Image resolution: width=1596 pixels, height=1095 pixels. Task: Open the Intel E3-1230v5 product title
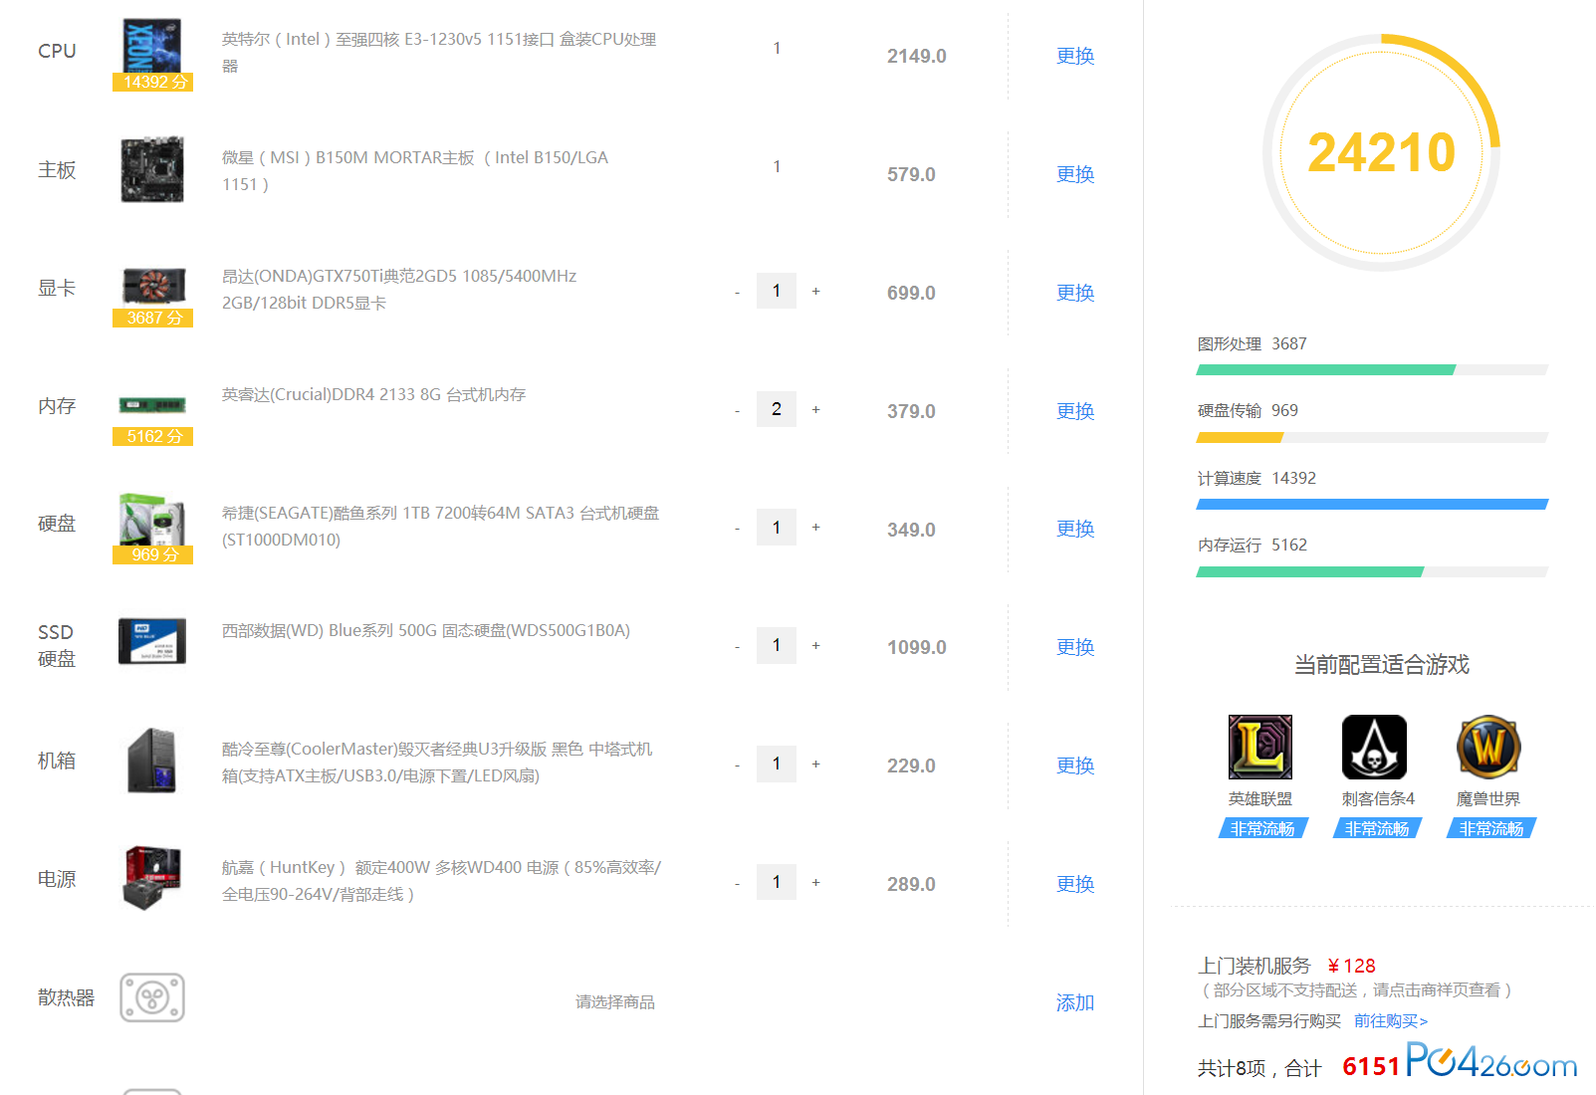[439, 53]
